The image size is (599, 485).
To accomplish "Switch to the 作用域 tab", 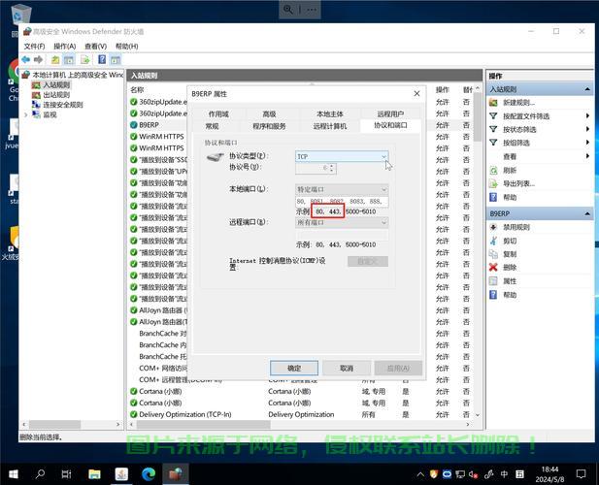I will 218,113.
